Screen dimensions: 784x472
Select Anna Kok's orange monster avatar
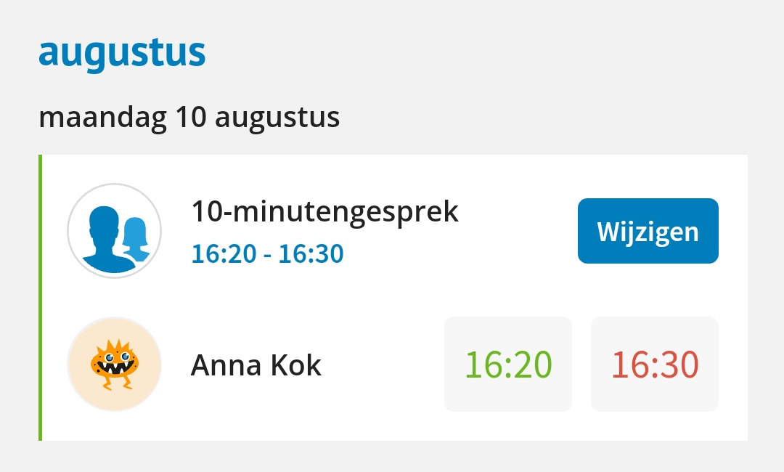point(115,364)
